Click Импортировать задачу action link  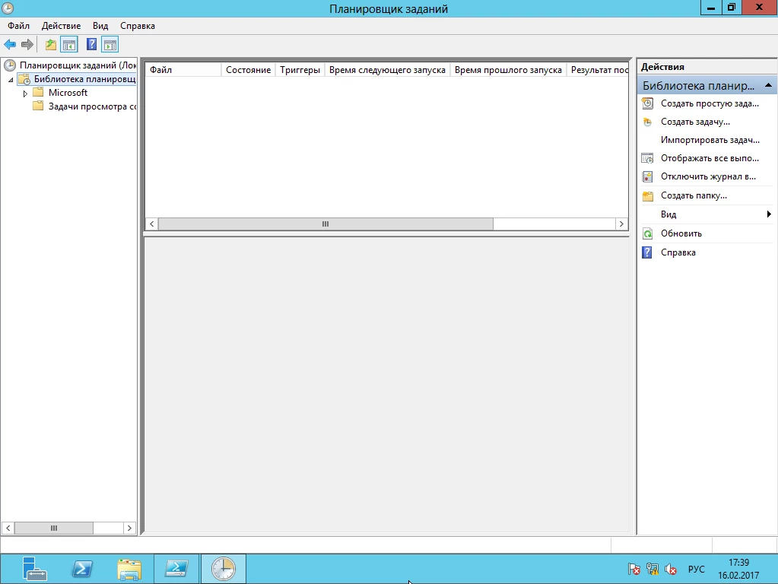tap(710, 140)
